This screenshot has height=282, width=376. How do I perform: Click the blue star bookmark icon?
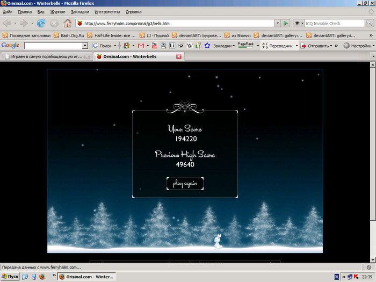207,46
